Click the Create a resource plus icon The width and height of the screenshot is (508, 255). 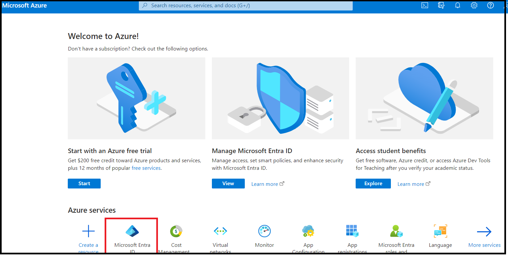coord(88,231)
